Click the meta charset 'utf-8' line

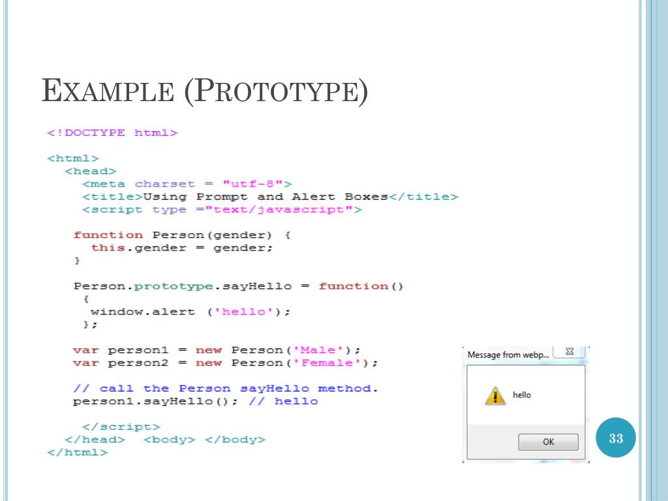(187, 184)
